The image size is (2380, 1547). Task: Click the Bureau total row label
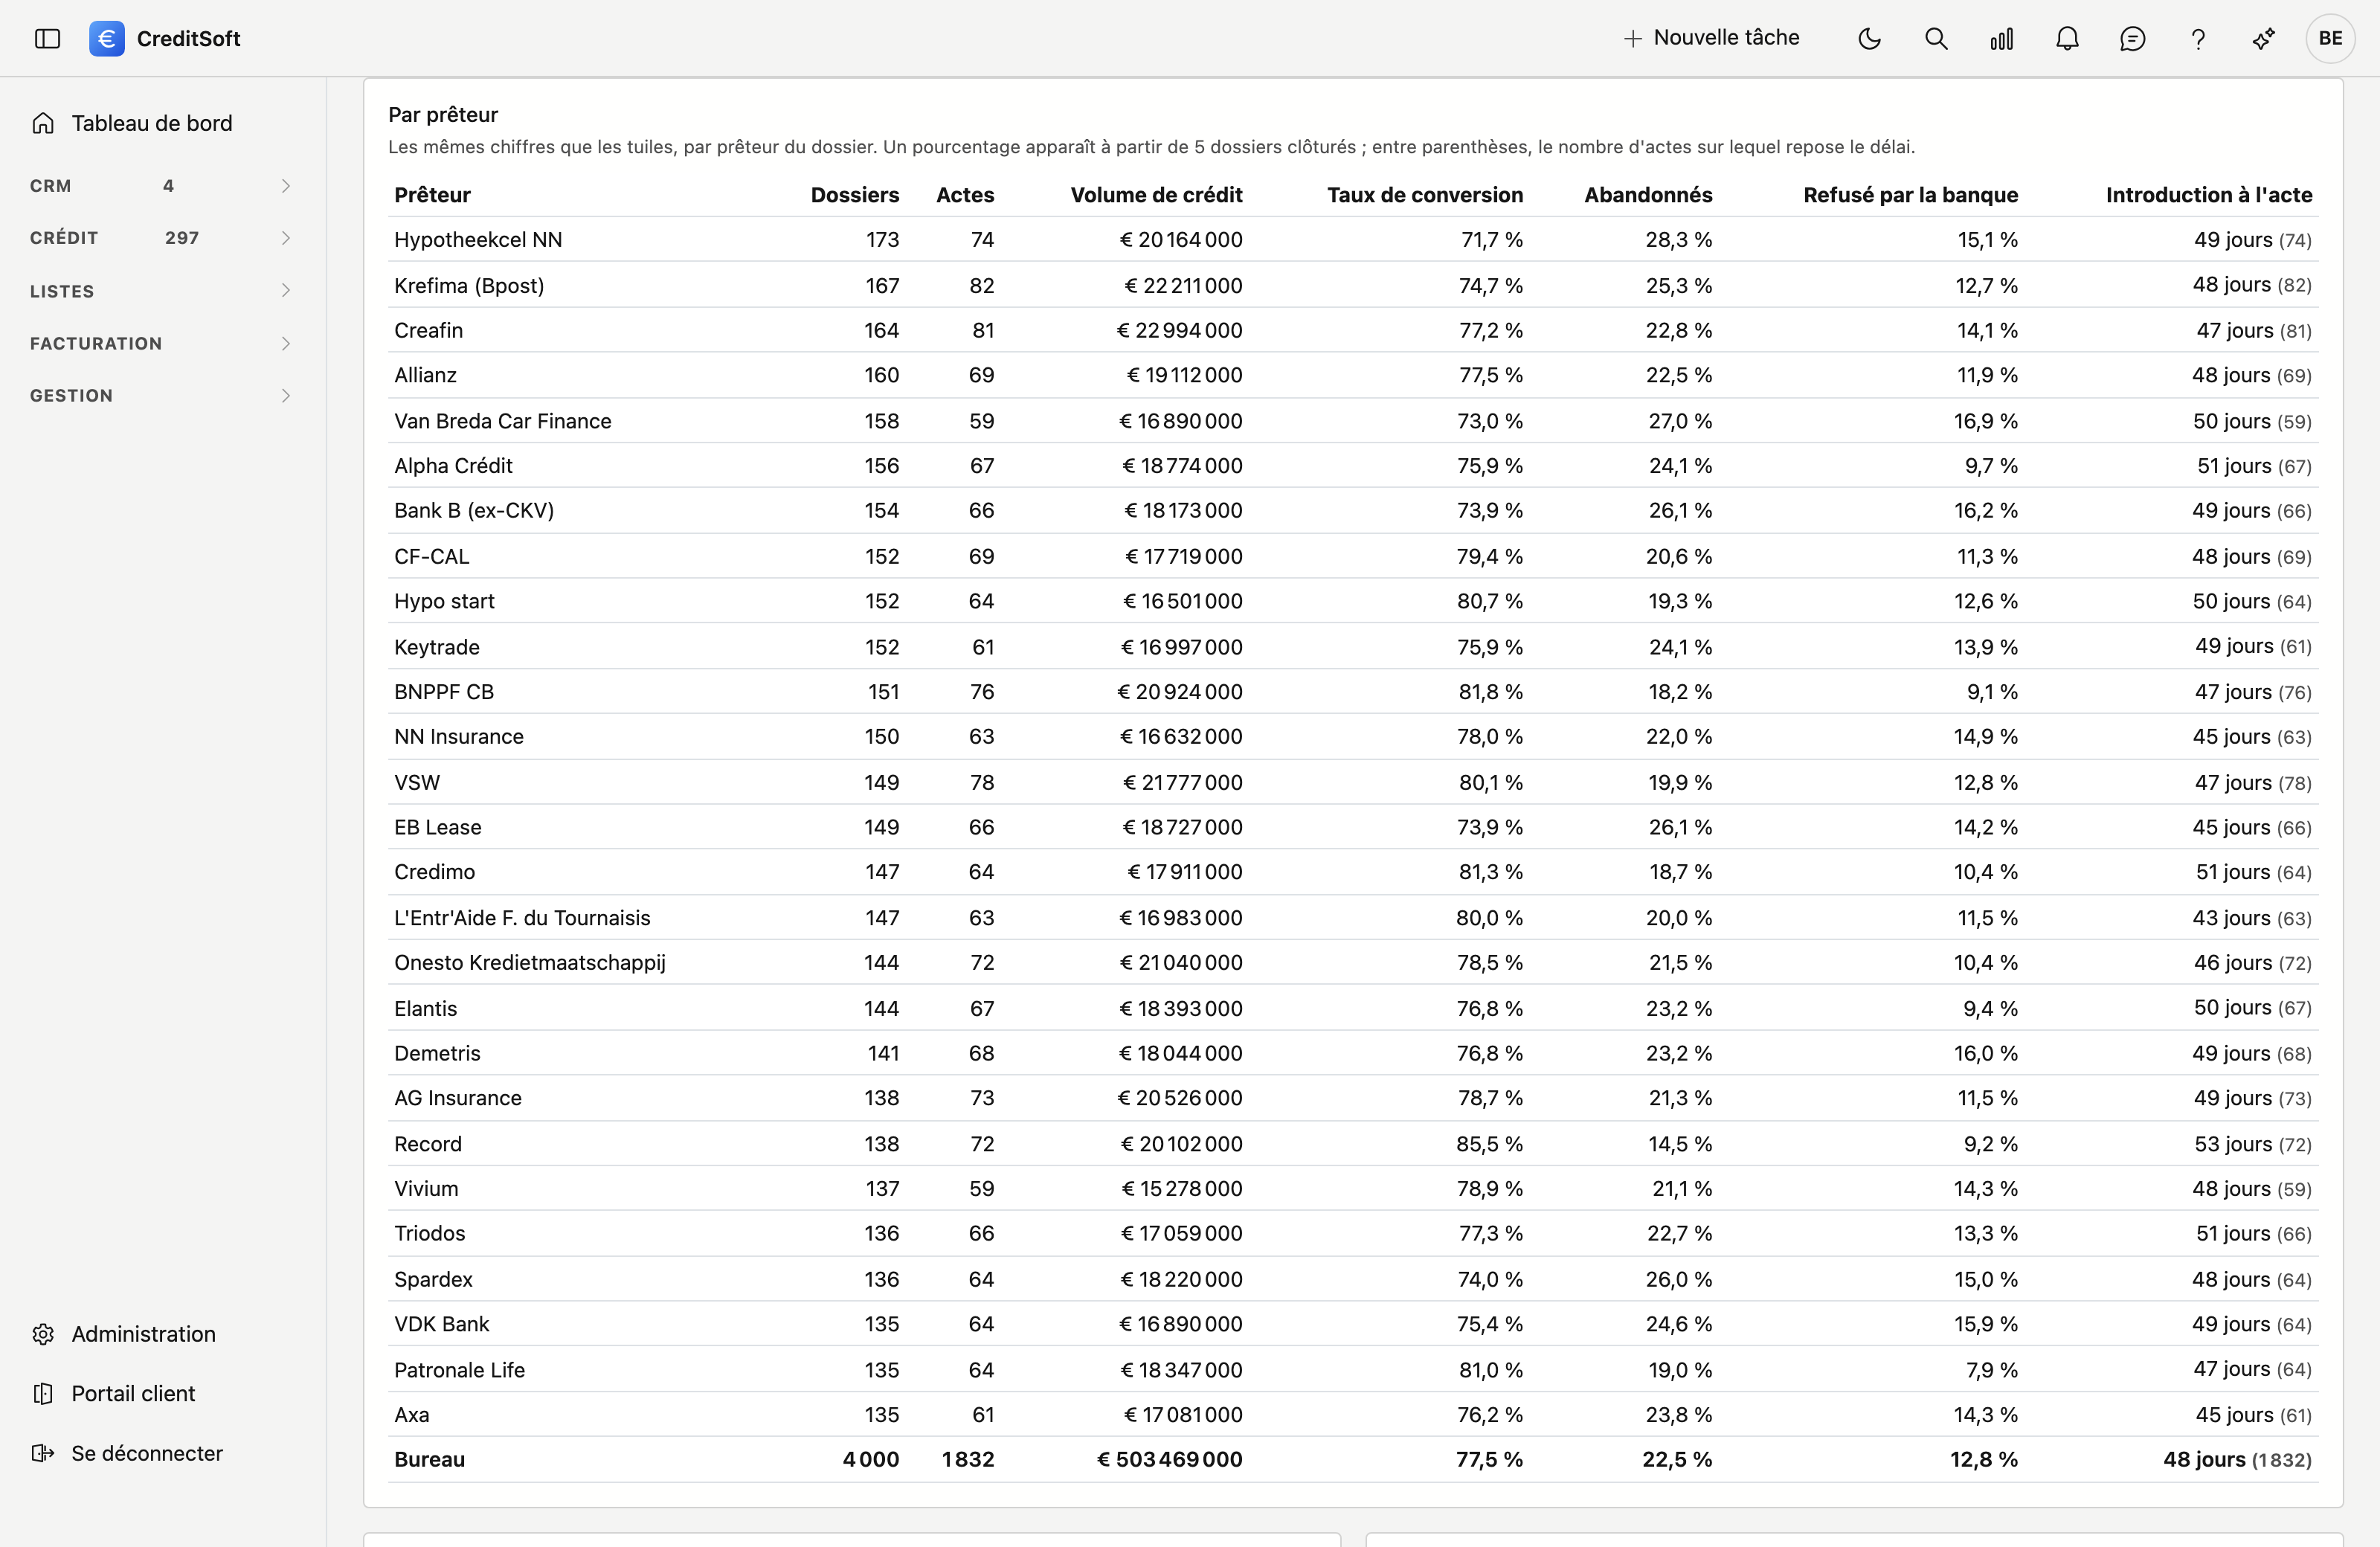pyautogui.click(x=429, y=1459)
